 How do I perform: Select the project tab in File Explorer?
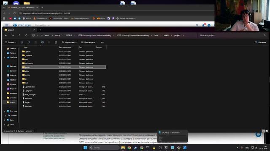pos(20,30)
